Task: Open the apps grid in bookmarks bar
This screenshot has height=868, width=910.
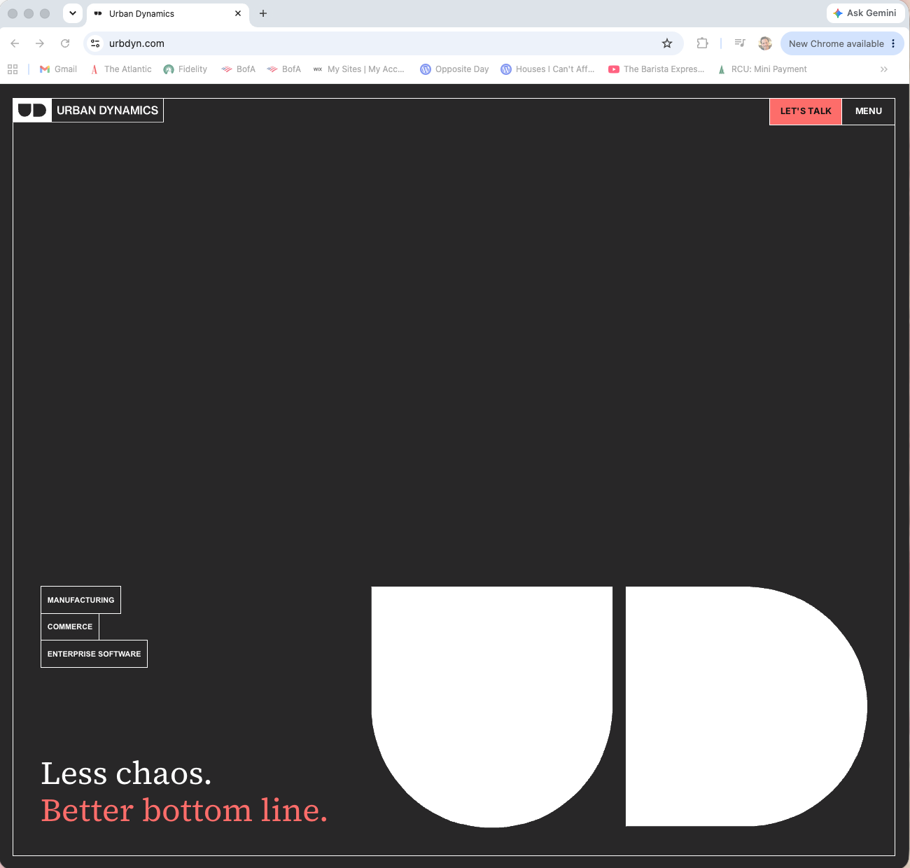Action: [x=13, y=69]
